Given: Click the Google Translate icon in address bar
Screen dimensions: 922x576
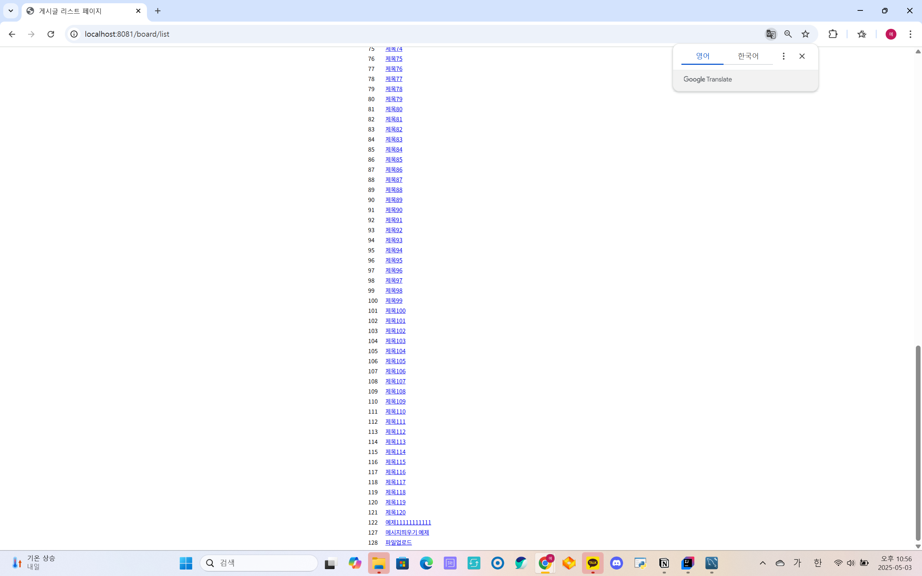Looking at the screenshot, I should (771, 34).
